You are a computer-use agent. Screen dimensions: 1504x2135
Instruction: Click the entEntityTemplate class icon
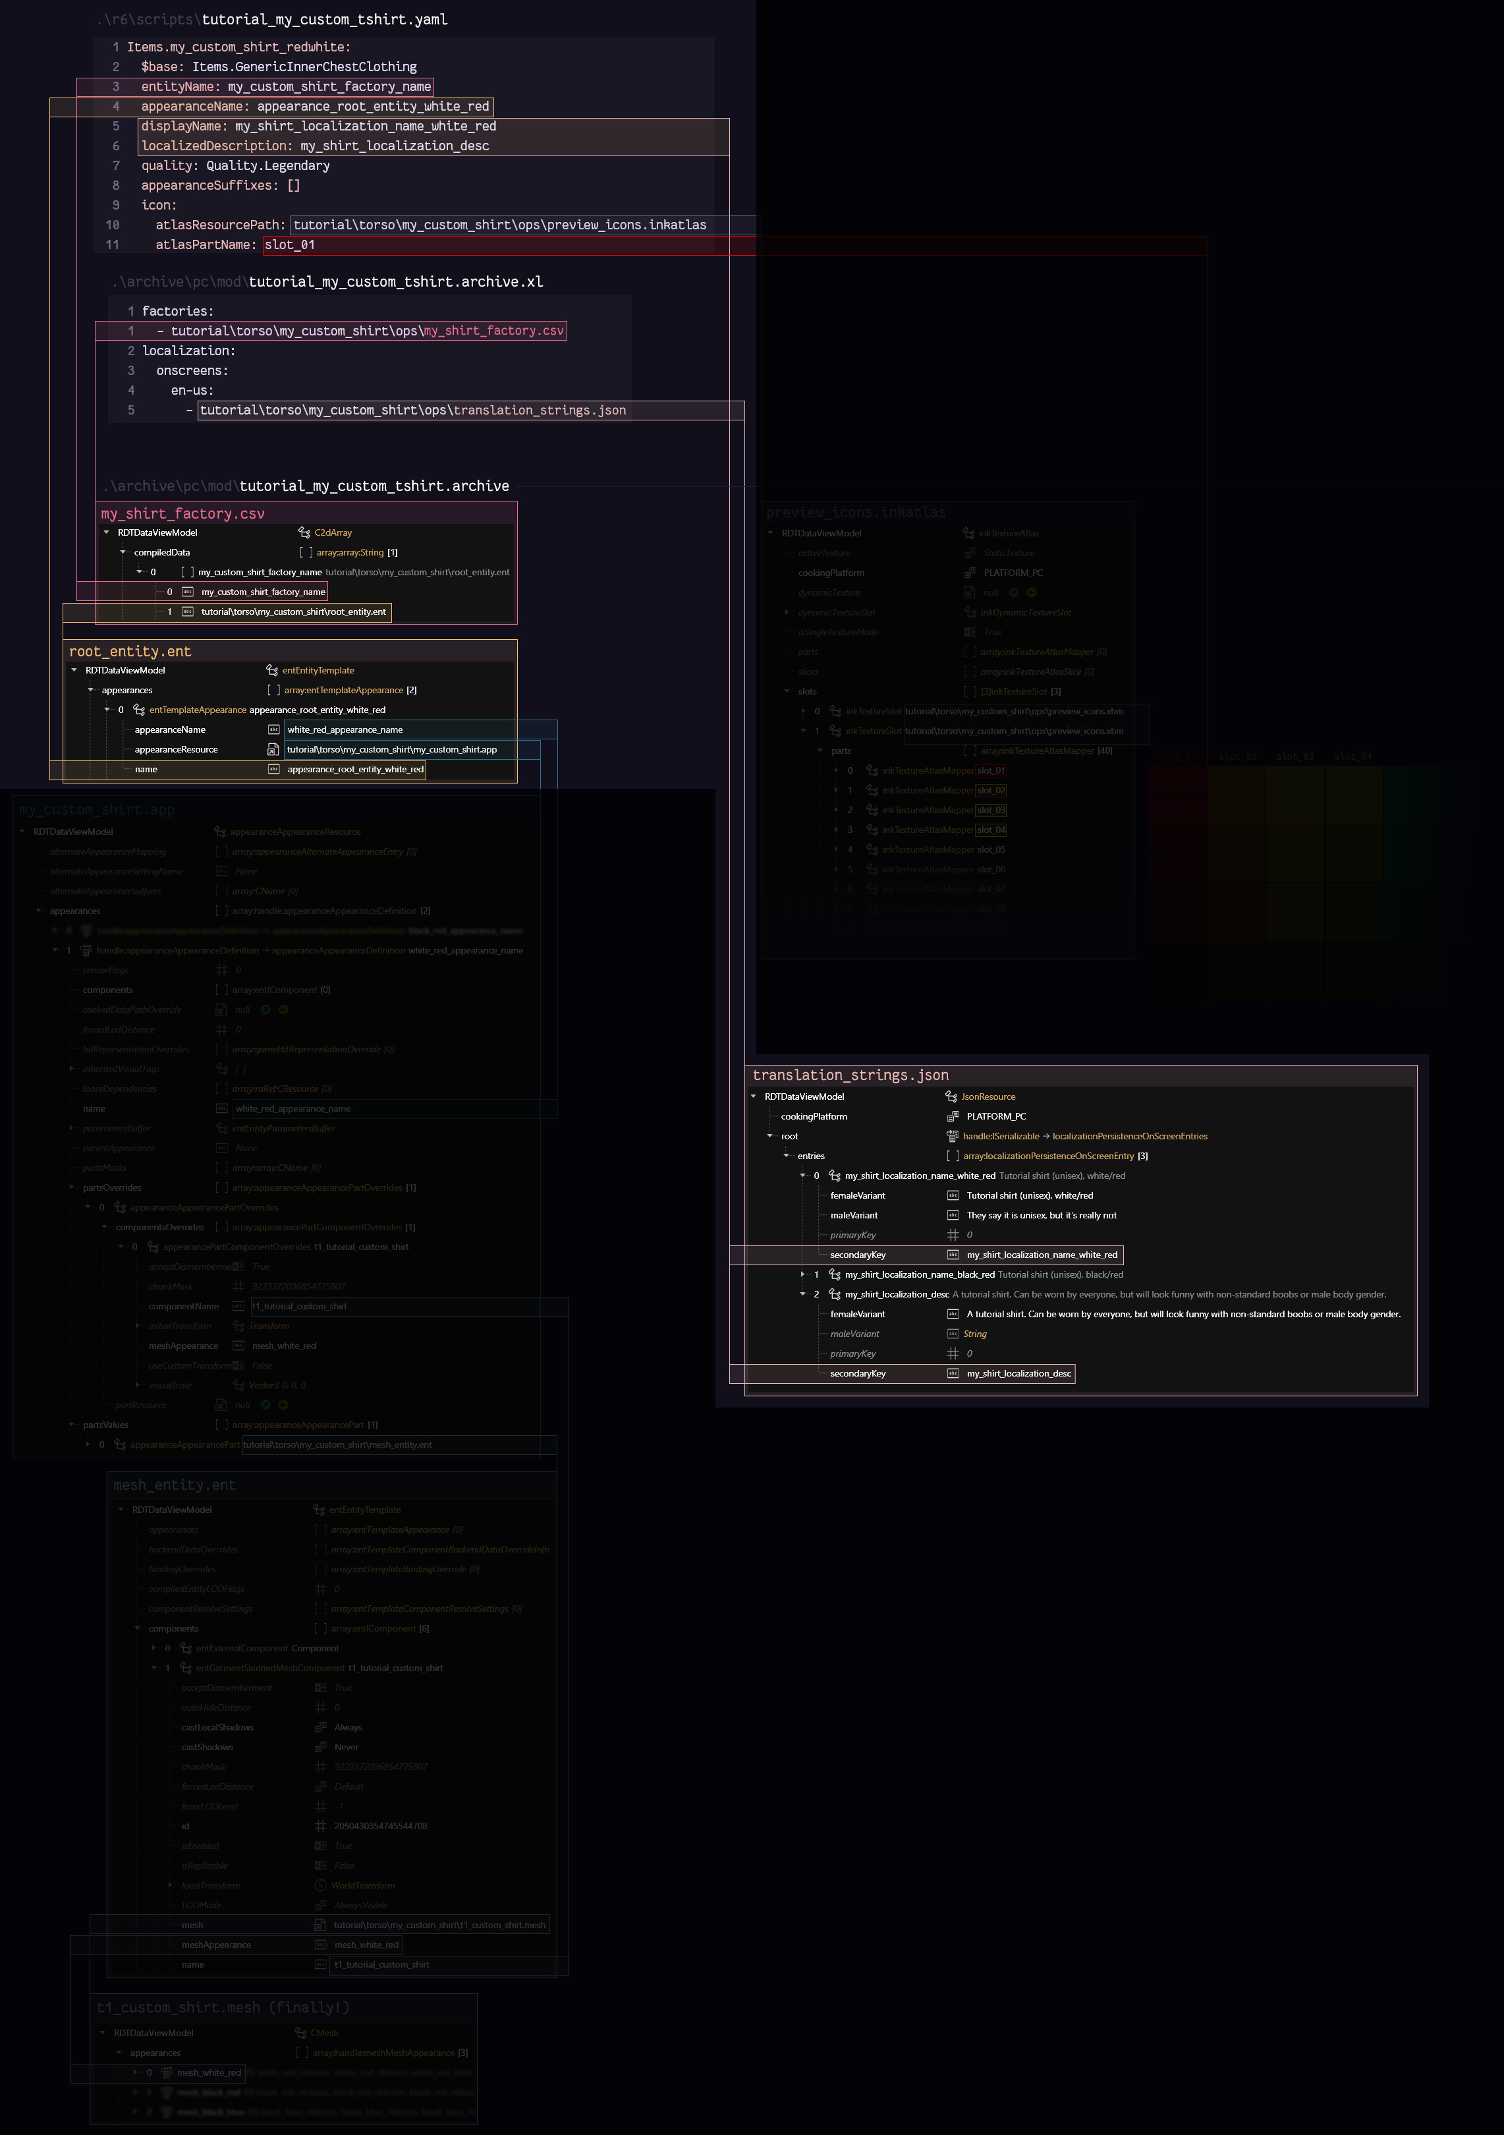271,670
